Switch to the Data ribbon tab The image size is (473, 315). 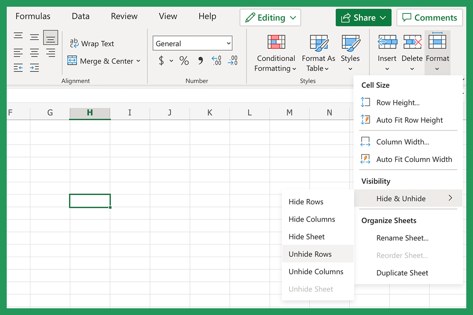pos(80,16)
